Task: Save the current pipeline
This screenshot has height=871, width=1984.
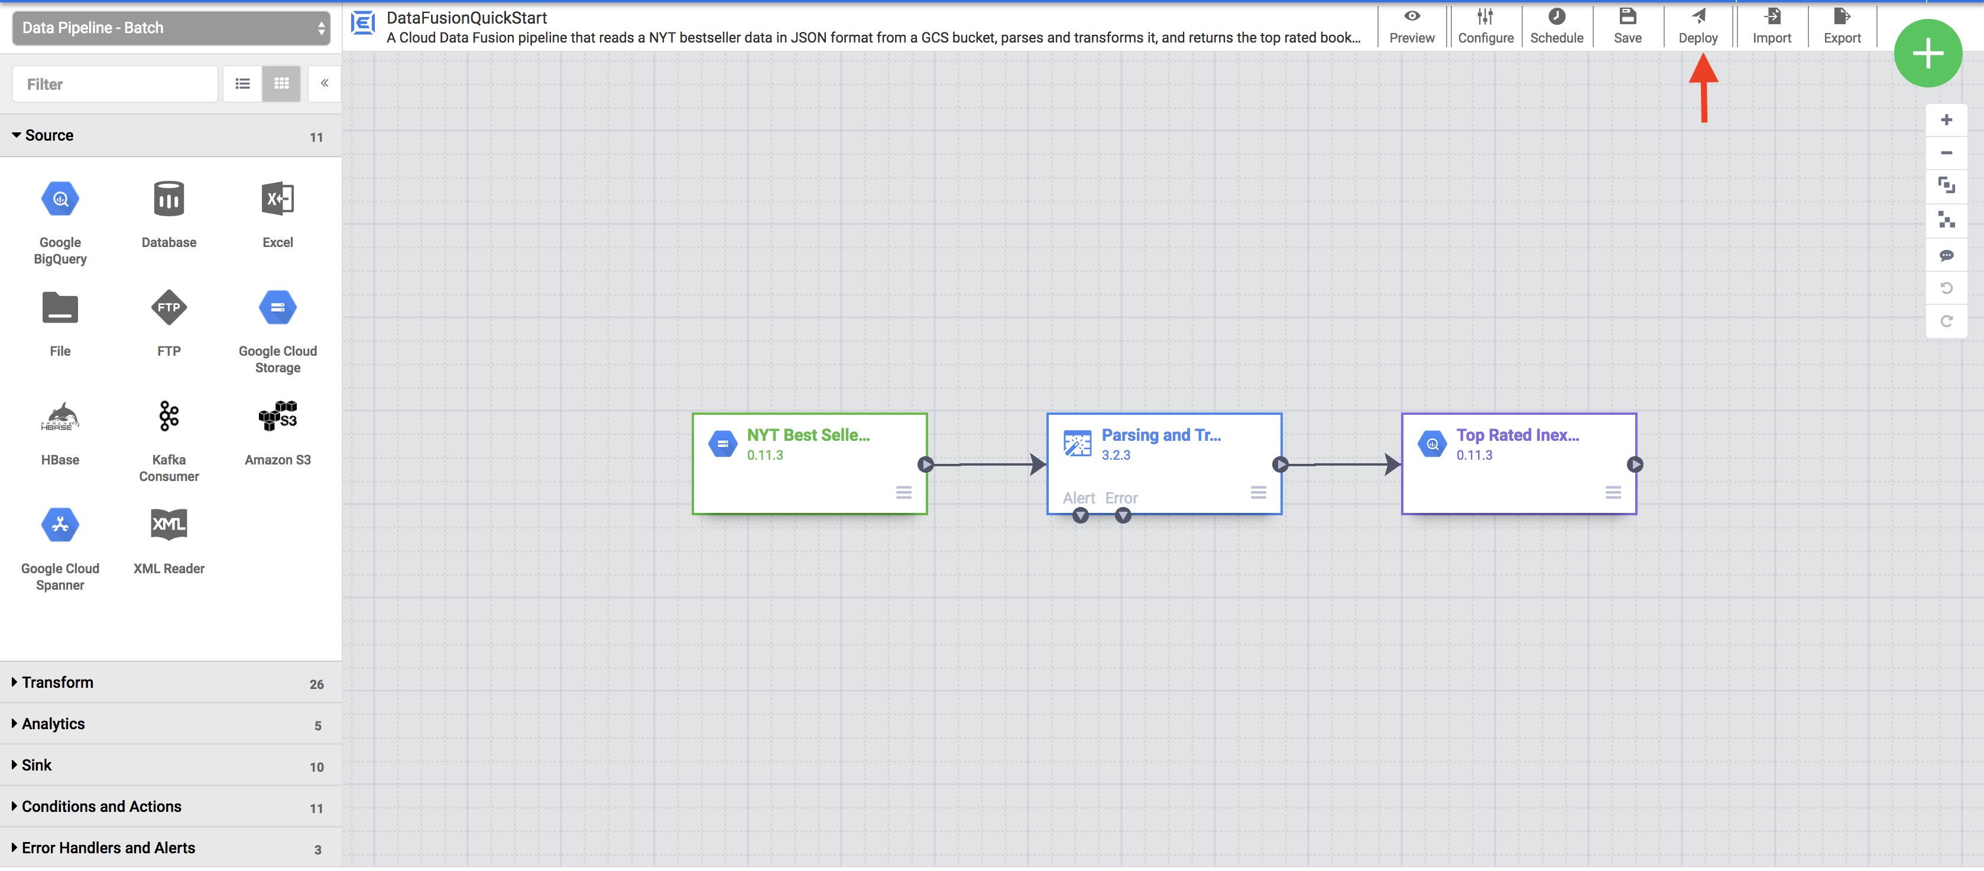Action: click(1627, 25)
